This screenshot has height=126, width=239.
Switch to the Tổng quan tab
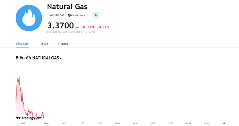point(22,44)
